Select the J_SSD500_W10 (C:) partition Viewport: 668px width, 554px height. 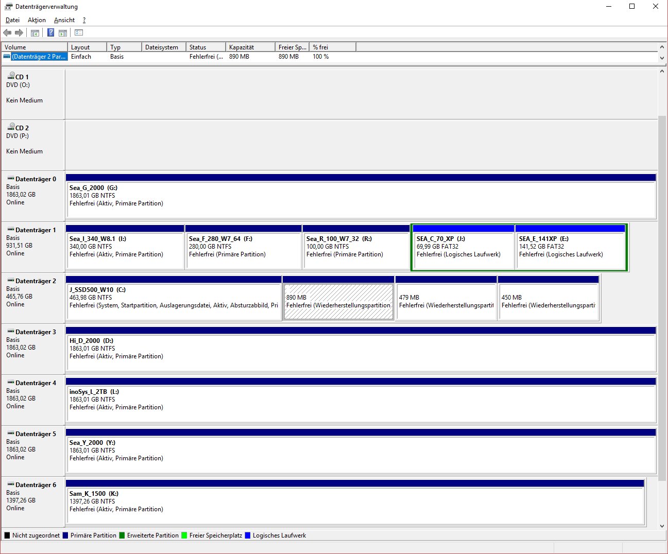[x=174, y=298]
